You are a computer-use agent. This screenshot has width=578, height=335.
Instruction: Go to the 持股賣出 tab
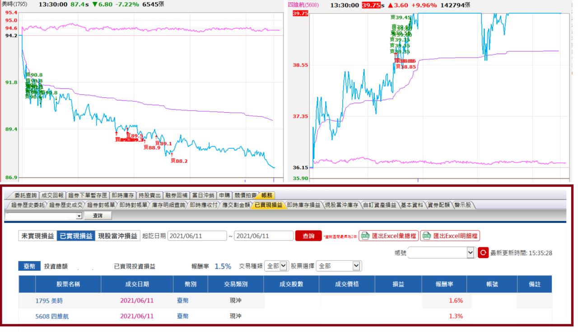pyautogui.click(x=149, y=195)
